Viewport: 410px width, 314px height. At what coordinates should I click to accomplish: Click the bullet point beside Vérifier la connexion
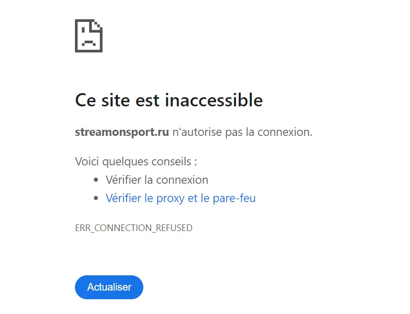(96, 180)
